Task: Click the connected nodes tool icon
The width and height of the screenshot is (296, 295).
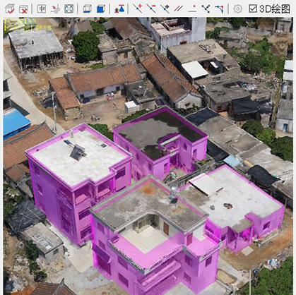Action: [x=206, y=8]
